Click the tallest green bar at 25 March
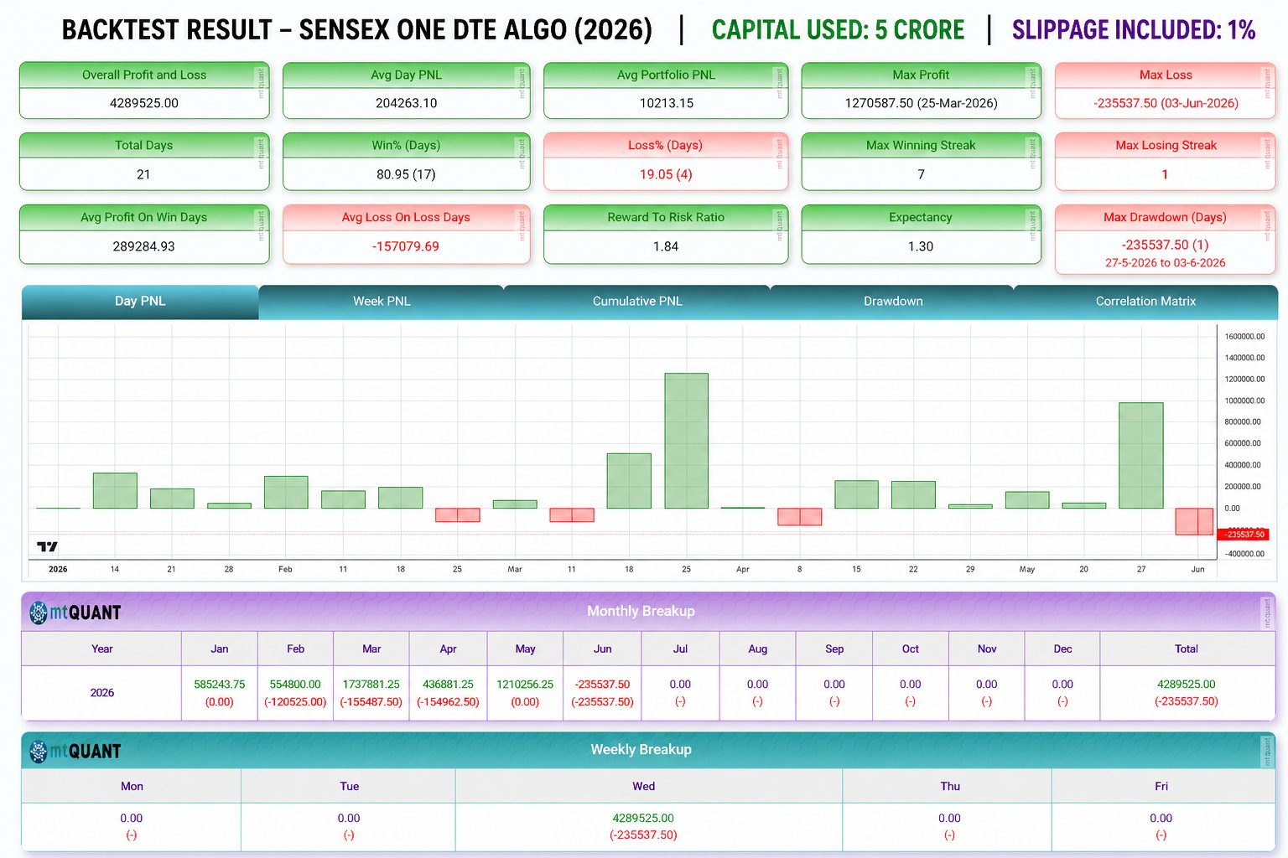This screenshot has width=1288, height=858. [x=686, y=441]
